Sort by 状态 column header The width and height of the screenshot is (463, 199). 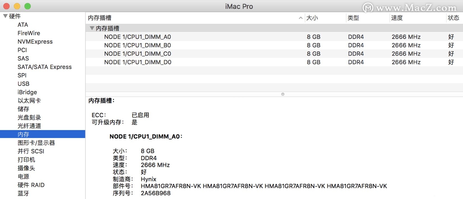tap(453, 18)
